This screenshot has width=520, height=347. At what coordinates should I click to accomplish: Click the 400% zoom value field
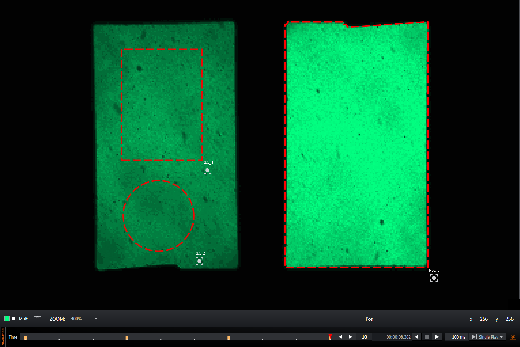pos(77,319)
